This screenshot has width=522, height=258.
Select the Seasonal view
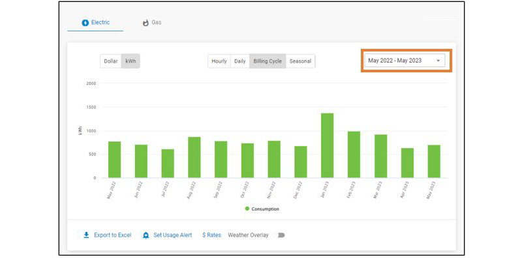[x=300, y=61]
